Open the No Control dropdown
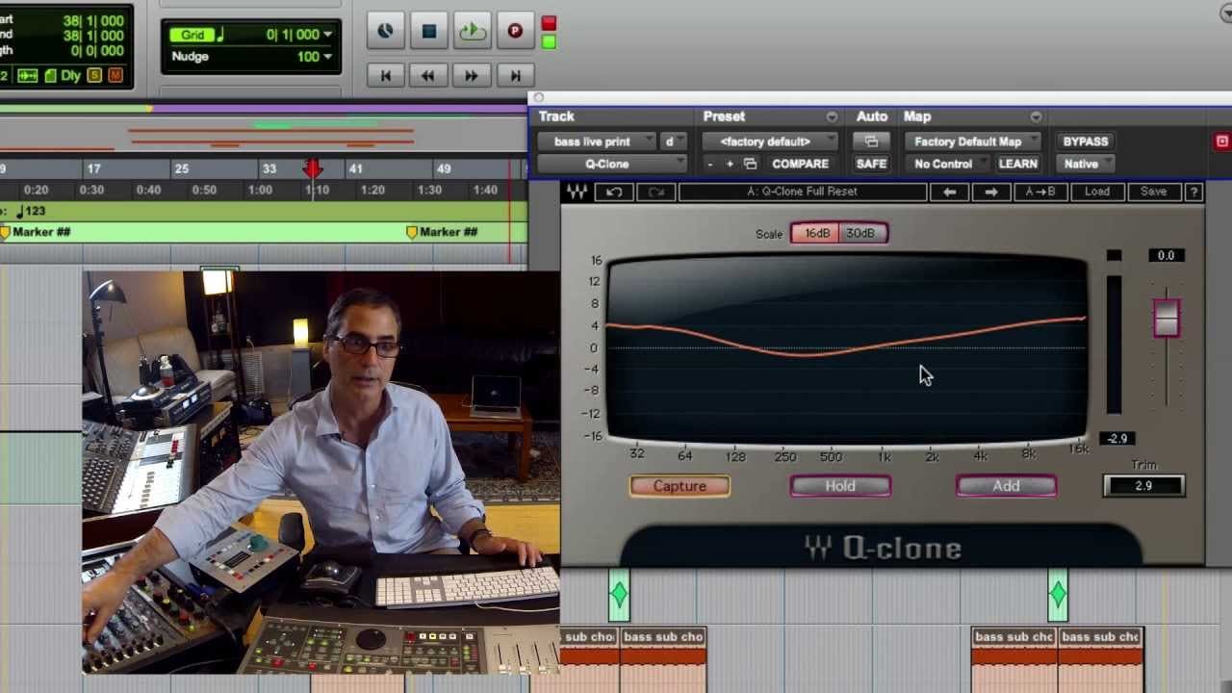This screenshot has height=693, width=1232. pyautogui.click(x=948, y=164)
